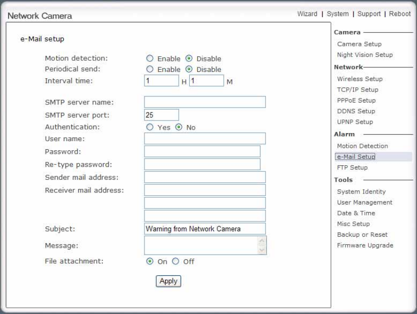Click the Re-type password field
This screenshot has width=417, height=314.
click(x=202, y=164)
